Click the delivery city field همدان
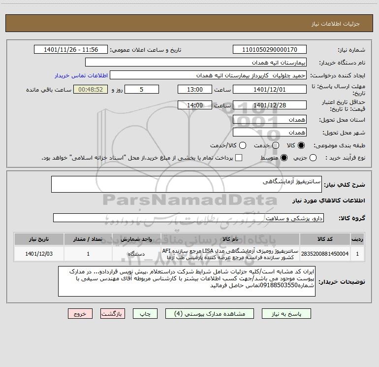This screenshot has width=379, height=367. [270, 132]
